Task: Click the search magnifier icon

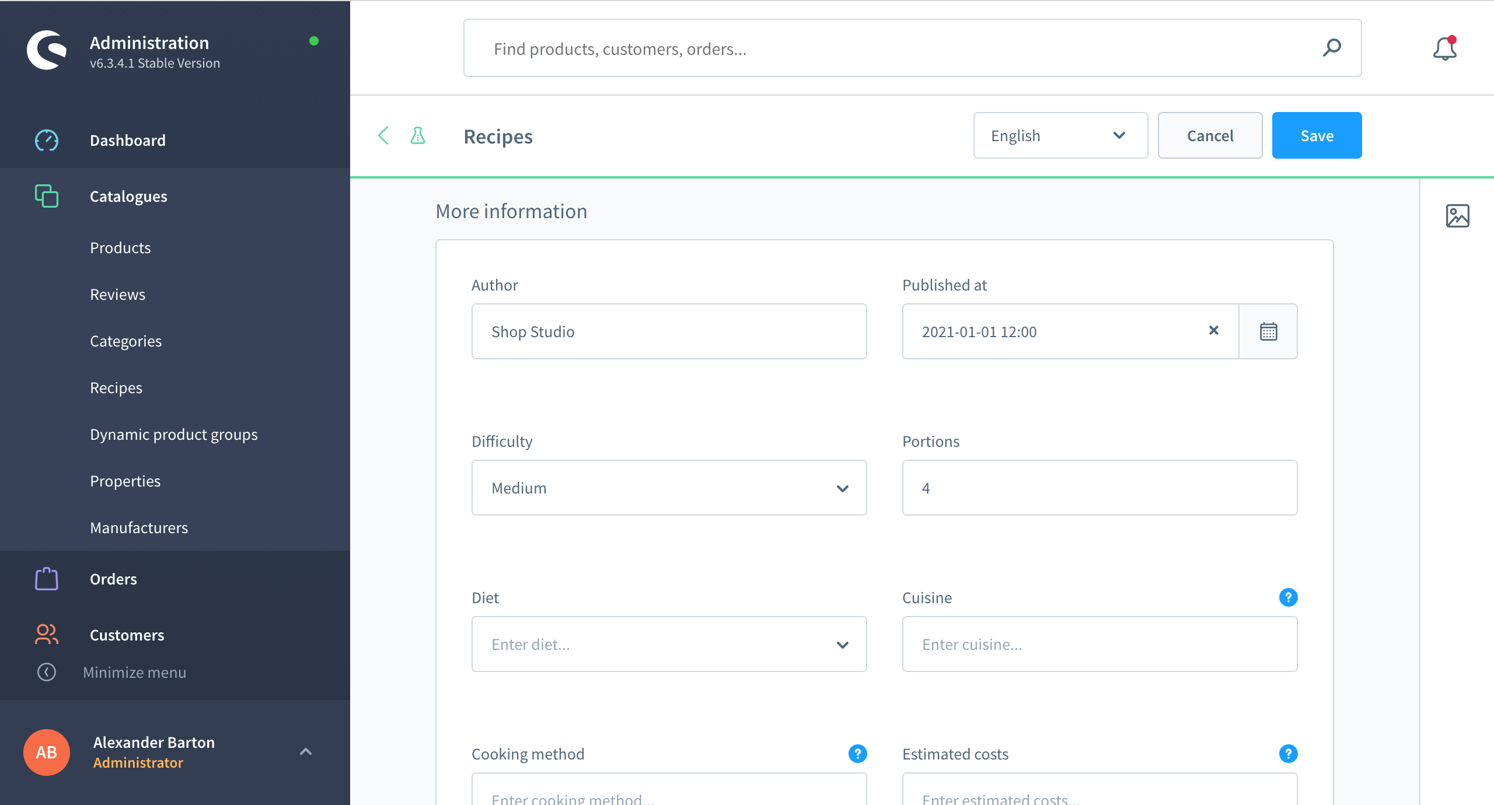Action: 1332,48
